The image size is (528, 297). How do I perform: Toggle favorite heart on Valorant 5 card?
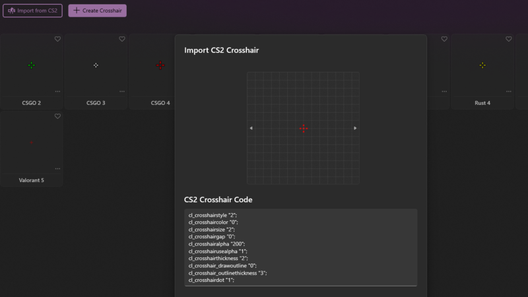coord(57,116)
